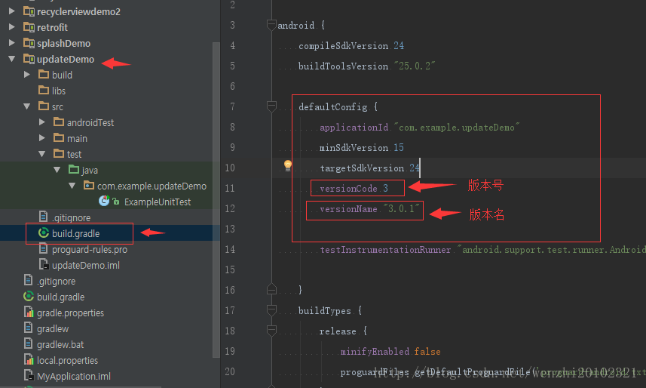Collapse the src folder
The height and width of the screenshot is (388, 646).
(27, 106)
